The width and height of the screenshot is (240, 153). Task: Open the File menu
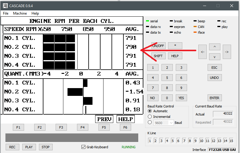click(x=6, y=13)
